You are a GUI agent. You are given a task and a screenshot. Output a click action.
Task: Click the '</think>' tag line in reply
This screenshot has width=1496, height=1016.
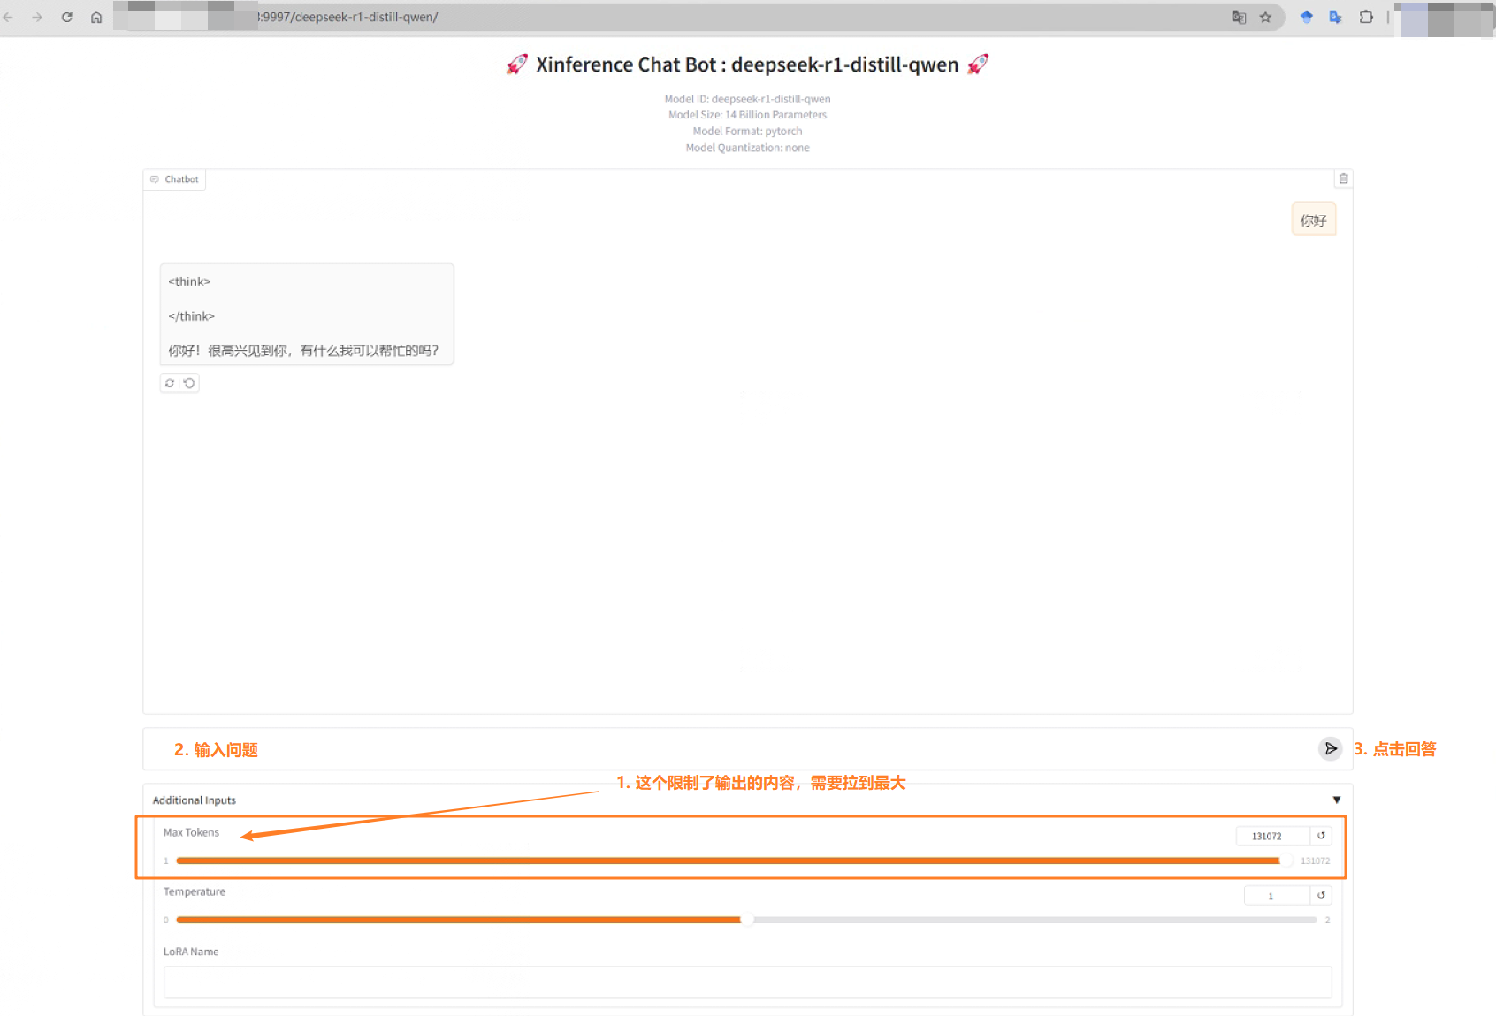191,316
